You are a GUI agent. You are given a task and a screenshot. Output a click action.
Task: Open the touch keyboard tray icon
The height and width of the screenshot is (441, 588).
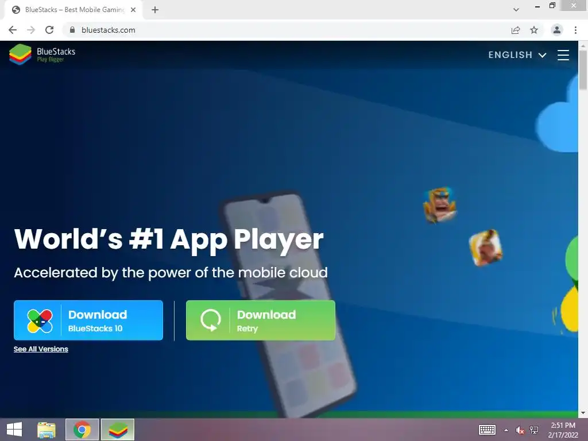(487, 430)
